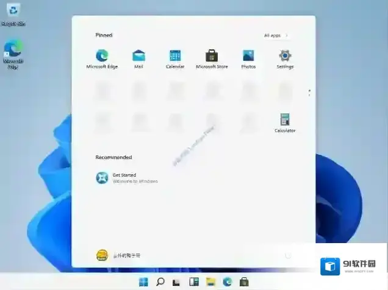Open the Calendar pinned app
Screen dimensions: 388x290
pos(175,56)
